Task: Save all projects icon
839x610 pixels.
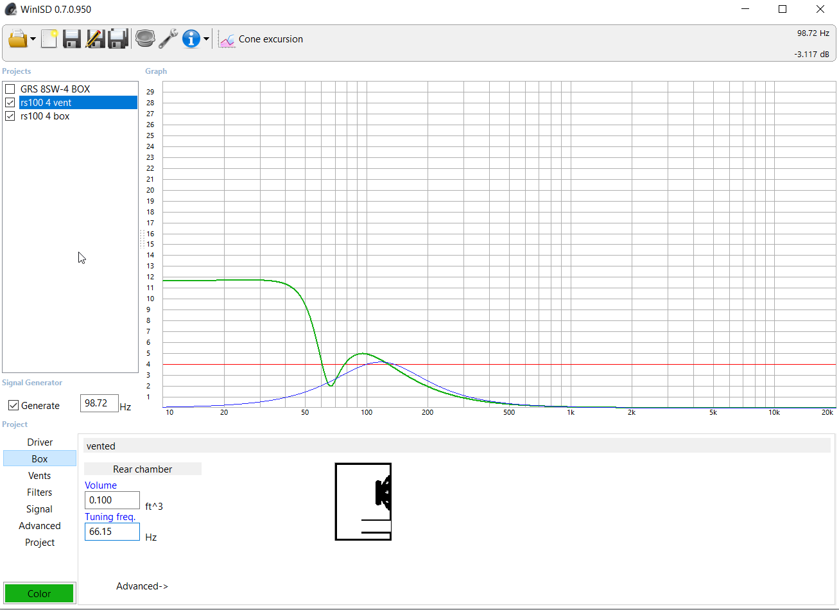Action: click(x=119, y=39)
